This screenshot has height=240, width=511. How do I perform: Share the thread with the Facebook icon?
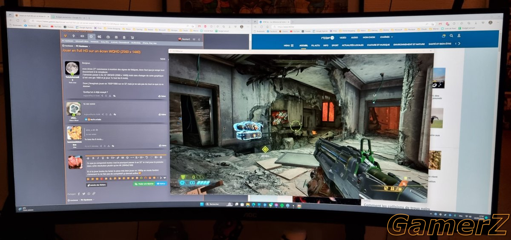click(x=79, y=194)
